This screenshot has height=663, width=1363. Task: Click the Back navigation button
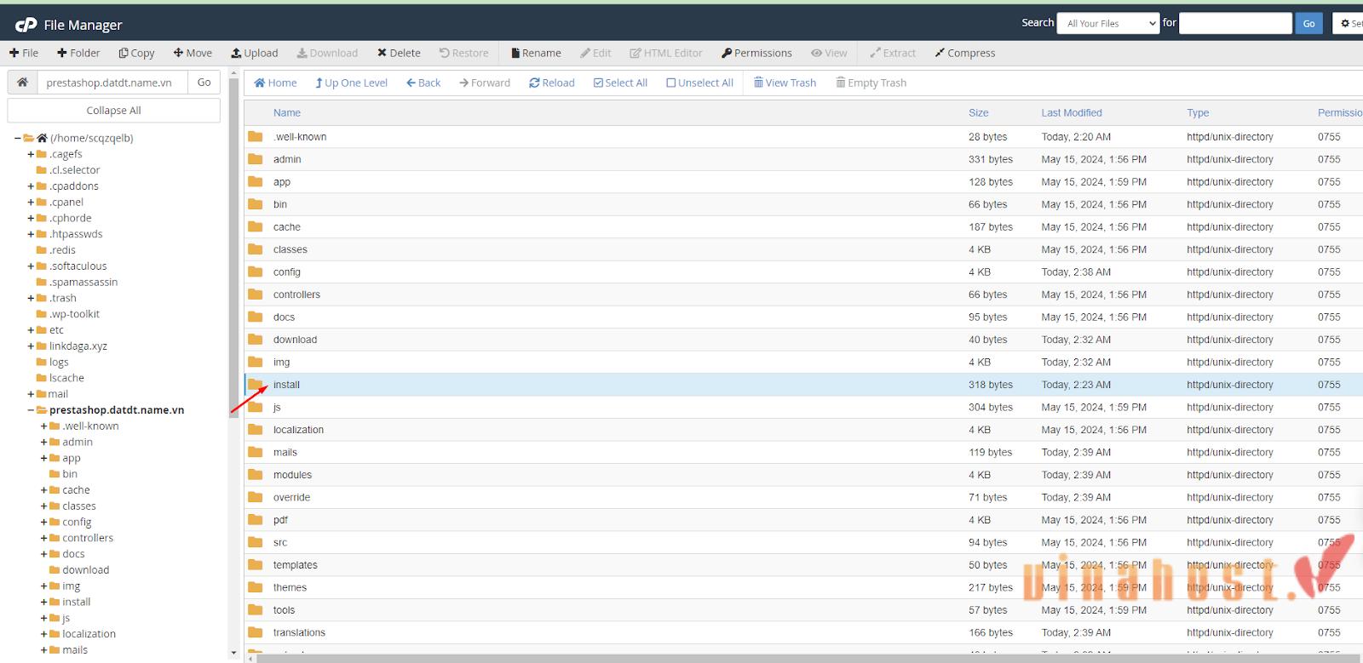pos(423,83)
